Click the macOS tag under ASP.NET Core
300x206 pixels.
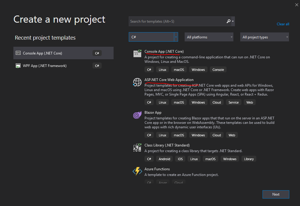179,102
